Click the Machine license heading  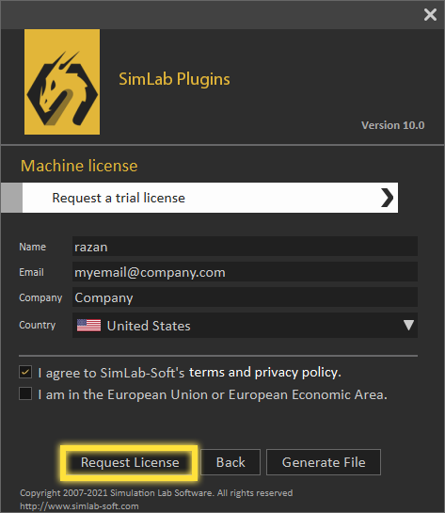coord(79,166)
